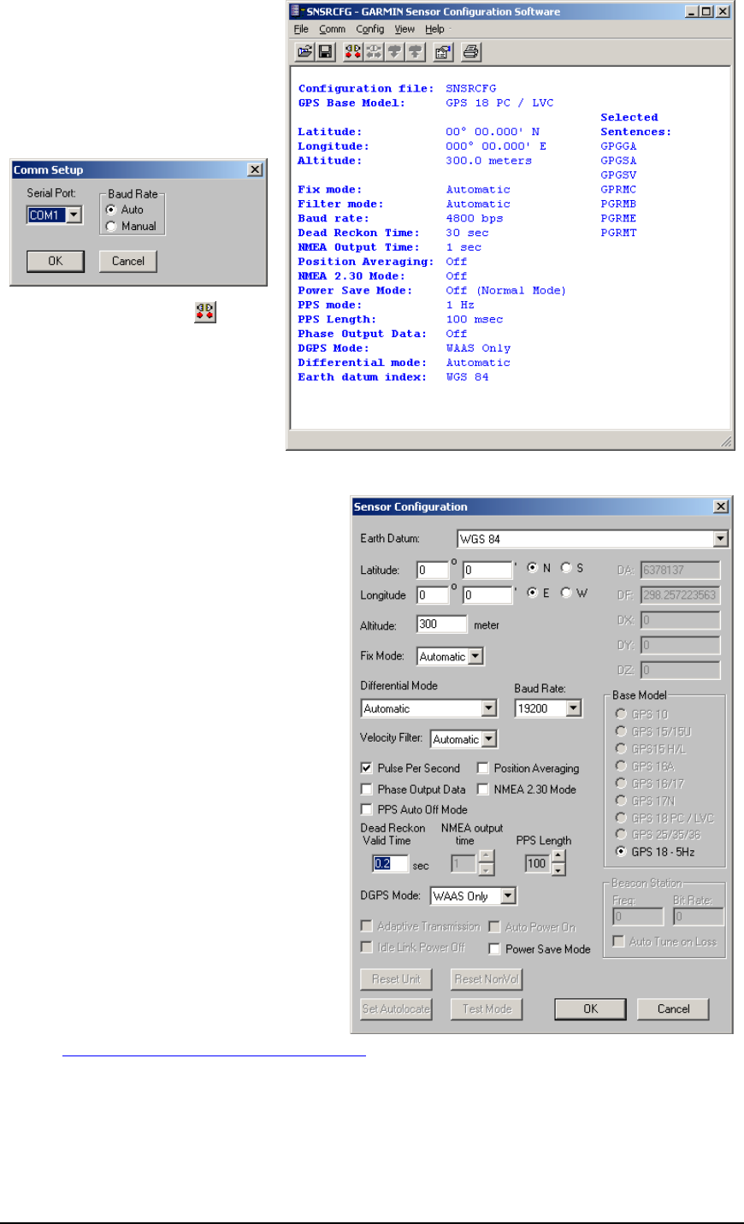This screenshot has height=1224, width=744.
Task: Expand the Serial Port COM1 dropdown
Action: tap(74, 216)
